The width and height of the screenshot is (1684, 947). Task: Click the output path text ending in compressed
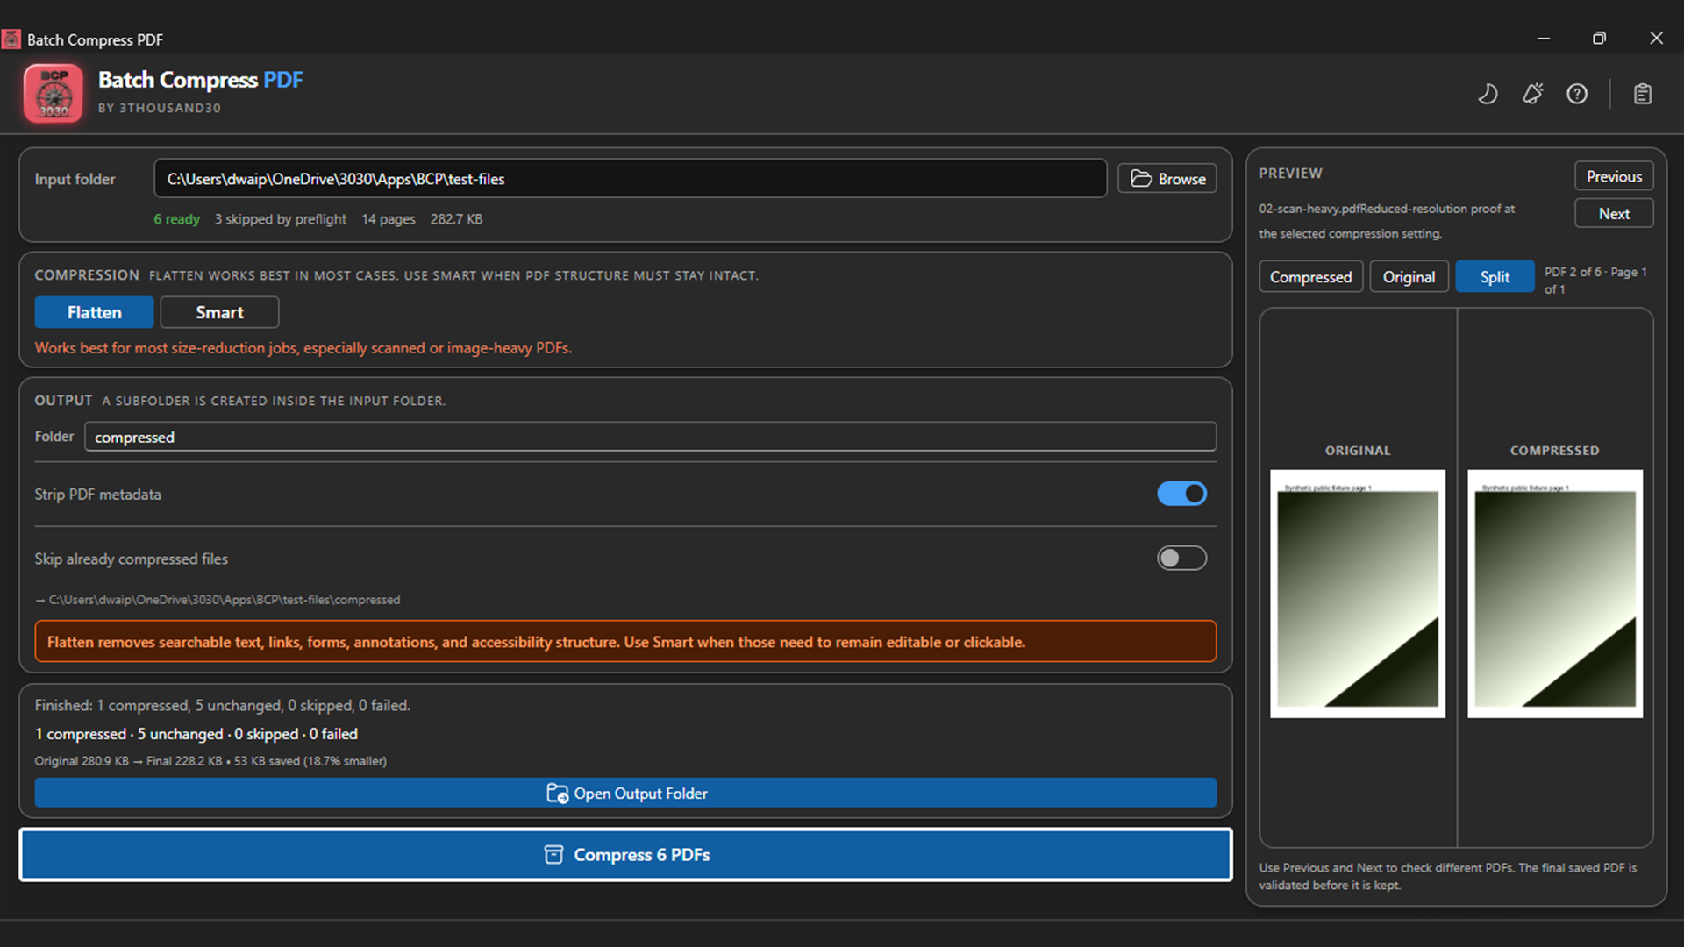(218, 600)
